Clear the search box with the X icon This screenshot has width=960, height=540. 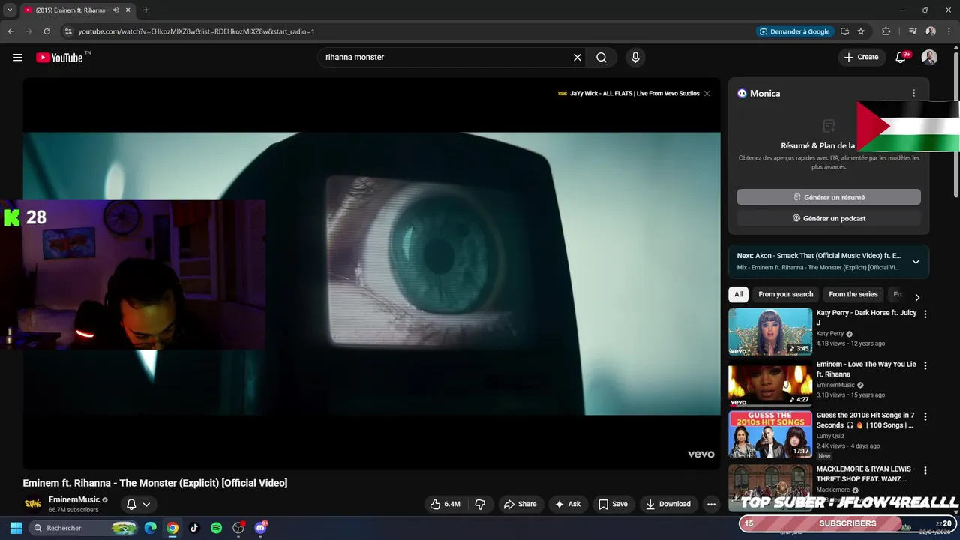577,58
